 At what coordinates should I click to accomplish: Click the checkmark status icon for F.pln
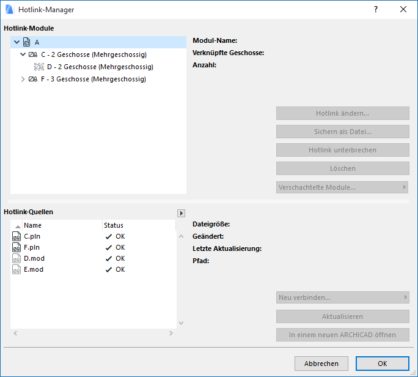pyautogui.click(x=109, y=248)
